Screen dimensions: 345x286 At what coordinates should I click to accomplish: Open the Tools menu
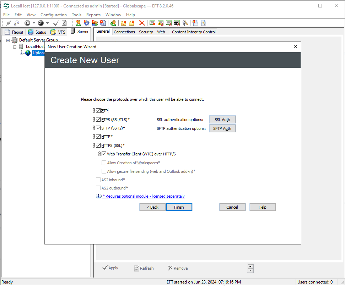pyautogui.click(x=77, y=15)
